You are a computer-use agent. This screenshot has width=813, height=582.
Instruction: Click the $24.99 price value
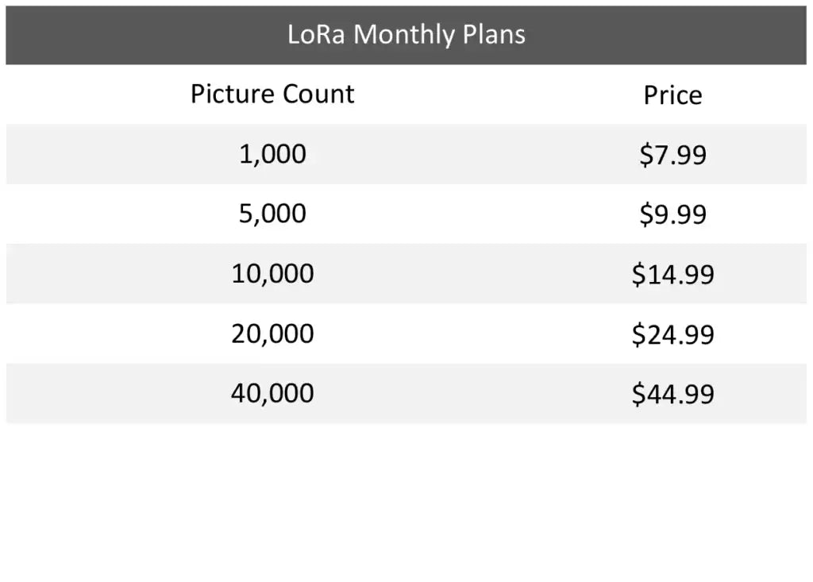click(x=672, y=334)
